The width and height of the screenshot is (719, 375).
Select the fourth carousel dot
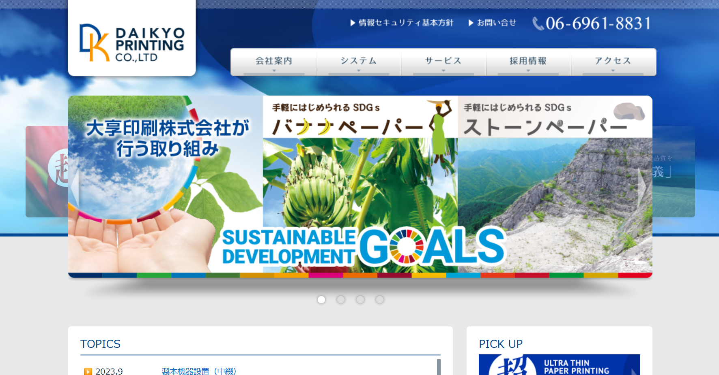click(x=380, y=300)
